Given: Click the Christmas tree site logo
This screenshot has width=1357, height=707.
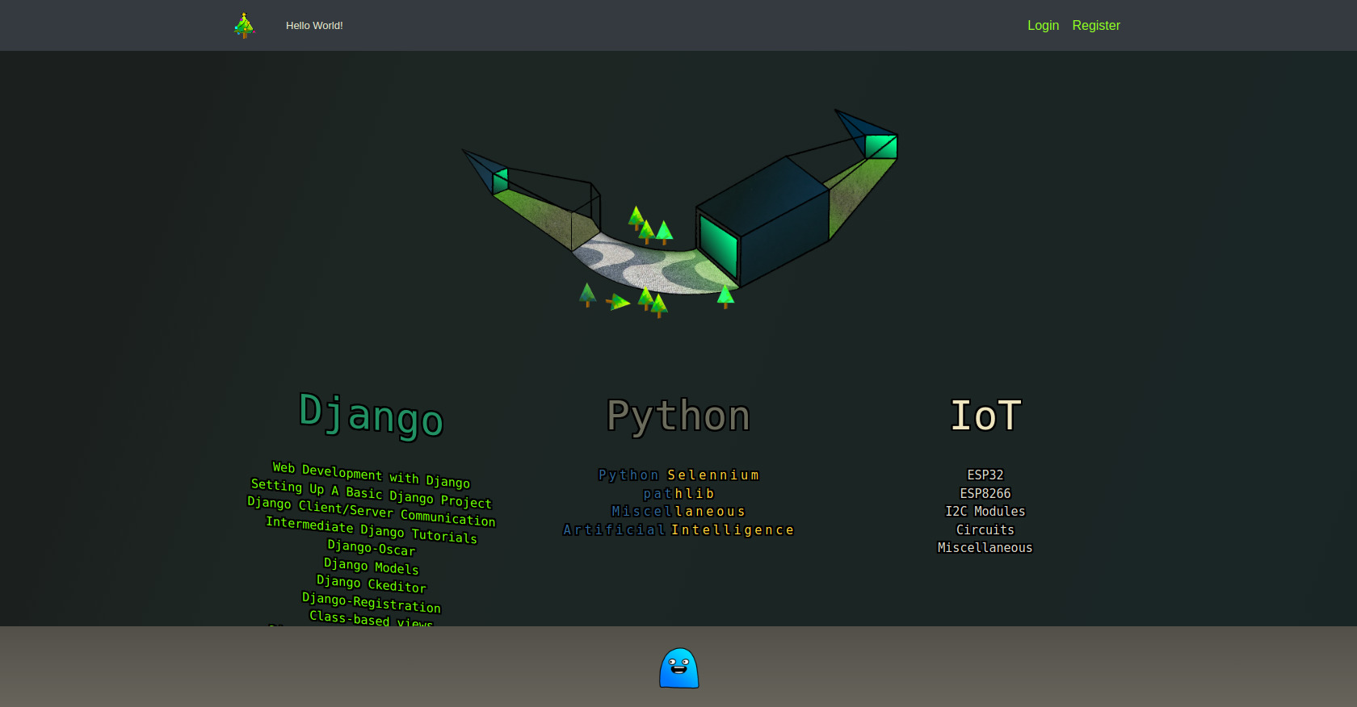Looking at the screenshot, I should [x=244, y=26].
